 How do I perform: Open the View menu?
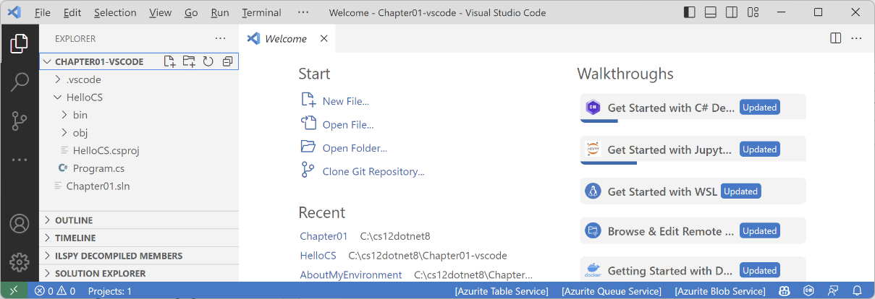pyautogui.click(x=161, y=12)
